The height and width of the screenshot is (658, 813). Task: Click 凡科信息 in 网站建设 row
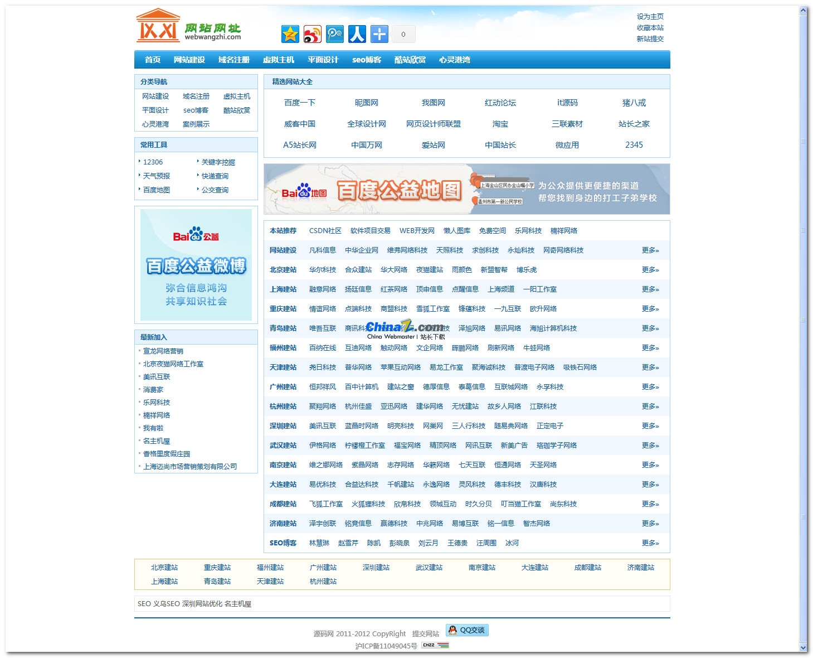323,250
